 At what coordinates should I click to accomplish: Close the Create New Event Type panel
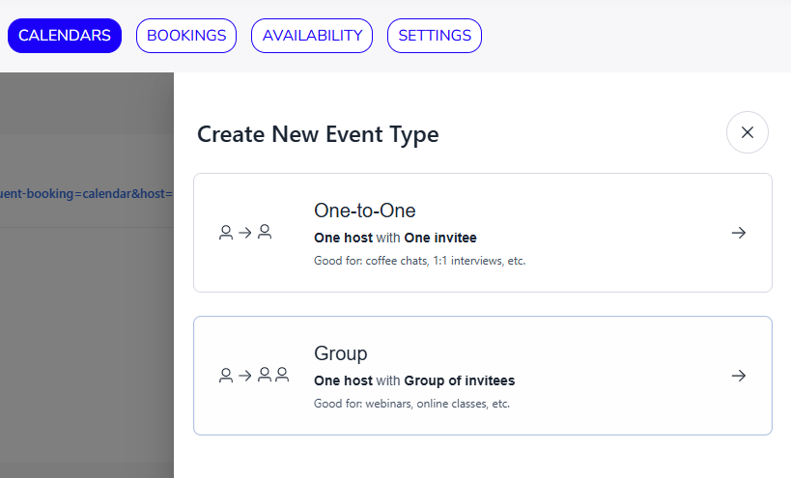[747, 132]
